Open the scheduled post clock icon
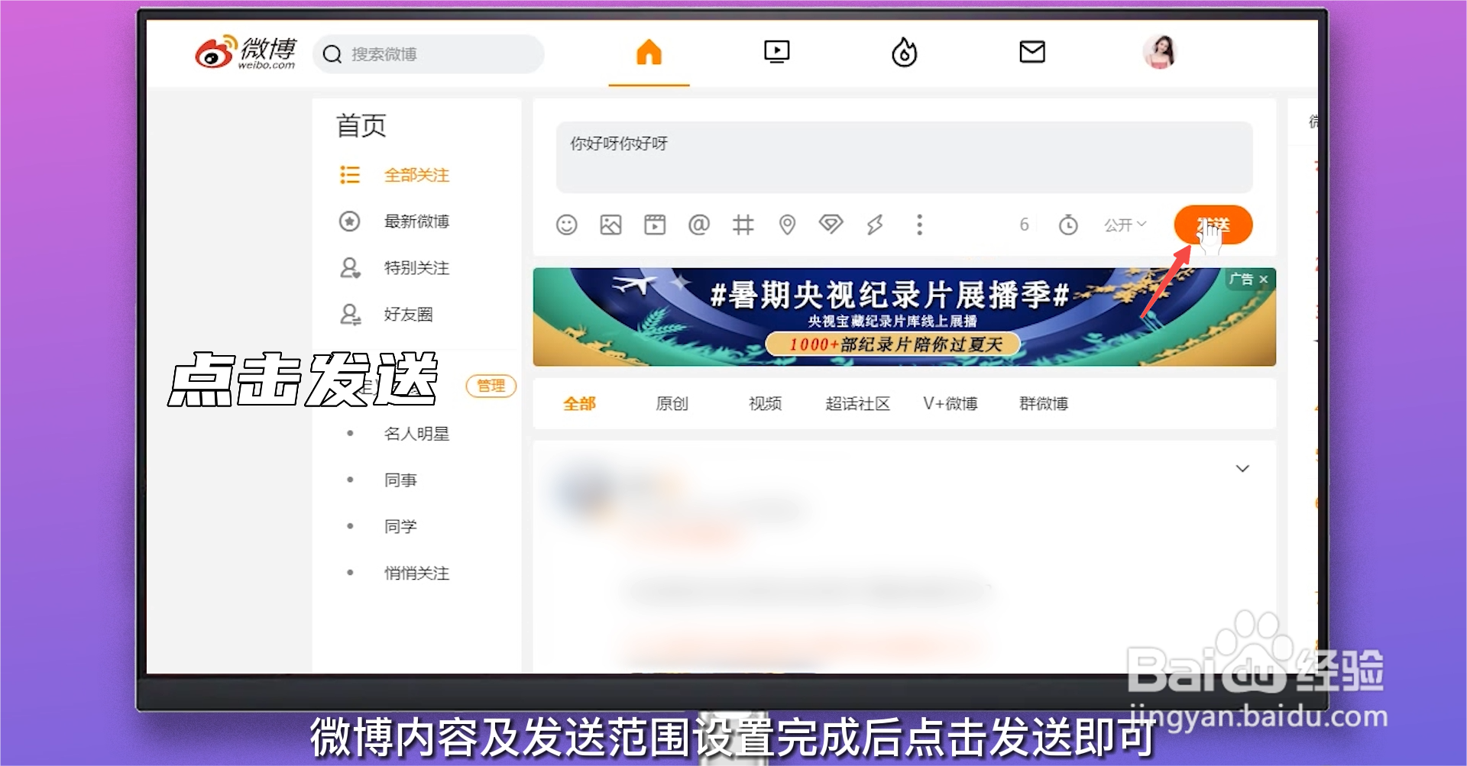1467x766 pixels. click(1068, 224)
